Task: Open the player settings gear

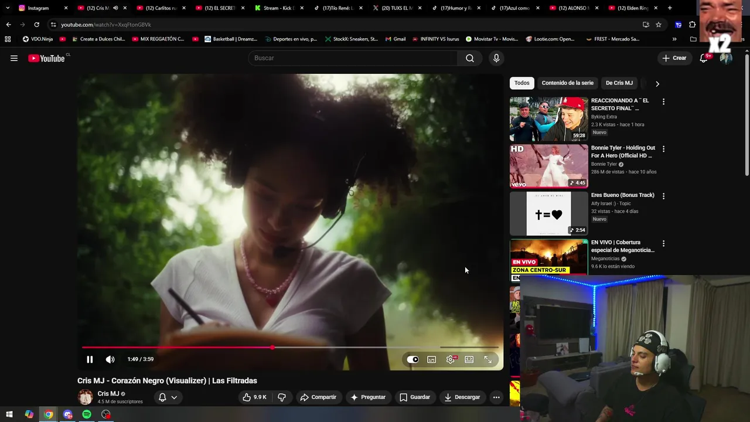Action: point(451,359)
